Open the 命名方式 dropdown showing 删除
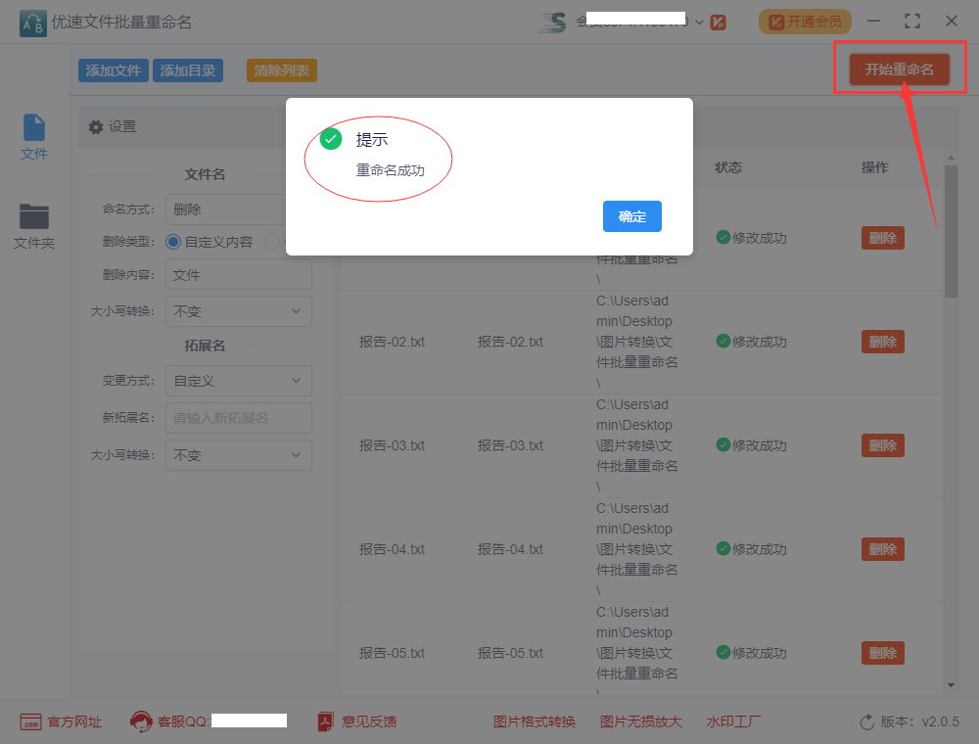 (238, 209)
